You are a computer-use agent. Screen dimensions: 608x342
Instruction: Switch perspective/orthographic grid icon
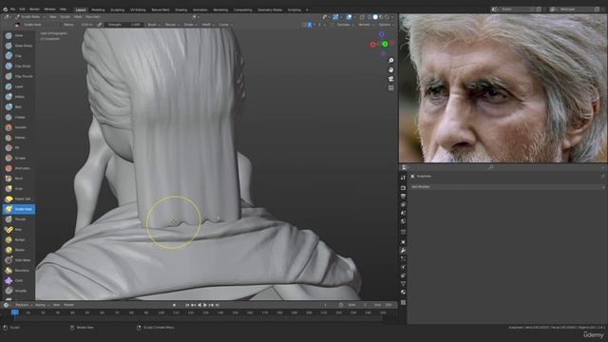[390, 88]
